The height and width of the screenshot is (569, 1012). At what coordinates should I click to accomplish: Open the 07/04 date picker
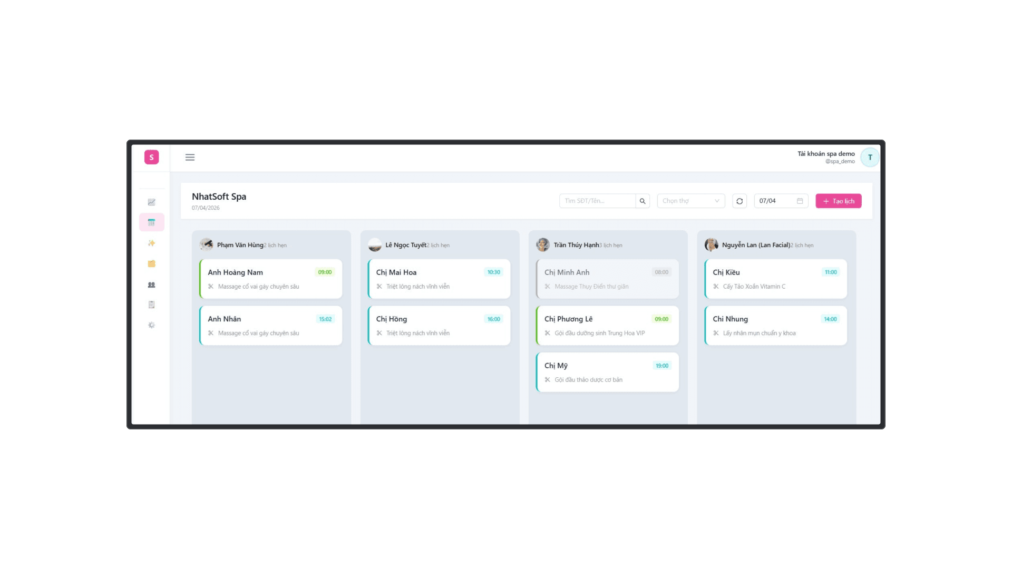(780, 201)
